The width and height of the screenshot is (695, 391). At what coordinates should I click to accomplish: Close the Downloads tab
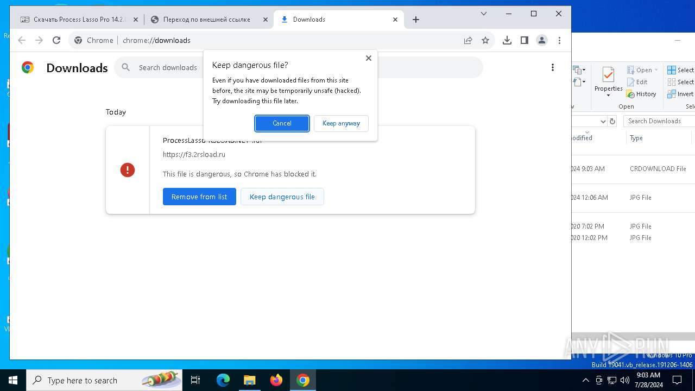pos(395,20)
